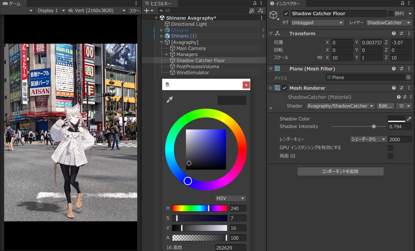Open the HSV color mode dropdown

[231, 198]
